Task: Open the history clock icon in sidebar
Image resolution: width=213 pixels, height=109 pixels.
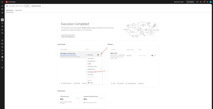Action: pos(2,60)
